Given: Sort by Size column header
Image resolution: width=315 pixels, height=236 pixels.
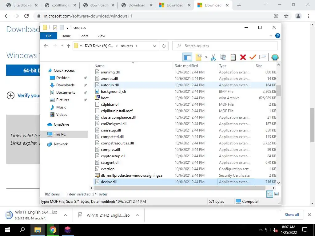Looking at the screenshot, I should coord(265,66).
